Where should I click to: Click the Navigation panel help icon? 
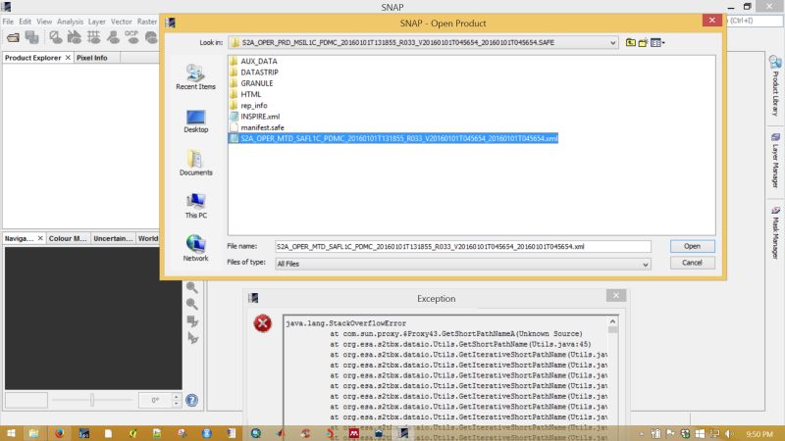[191, 400]
